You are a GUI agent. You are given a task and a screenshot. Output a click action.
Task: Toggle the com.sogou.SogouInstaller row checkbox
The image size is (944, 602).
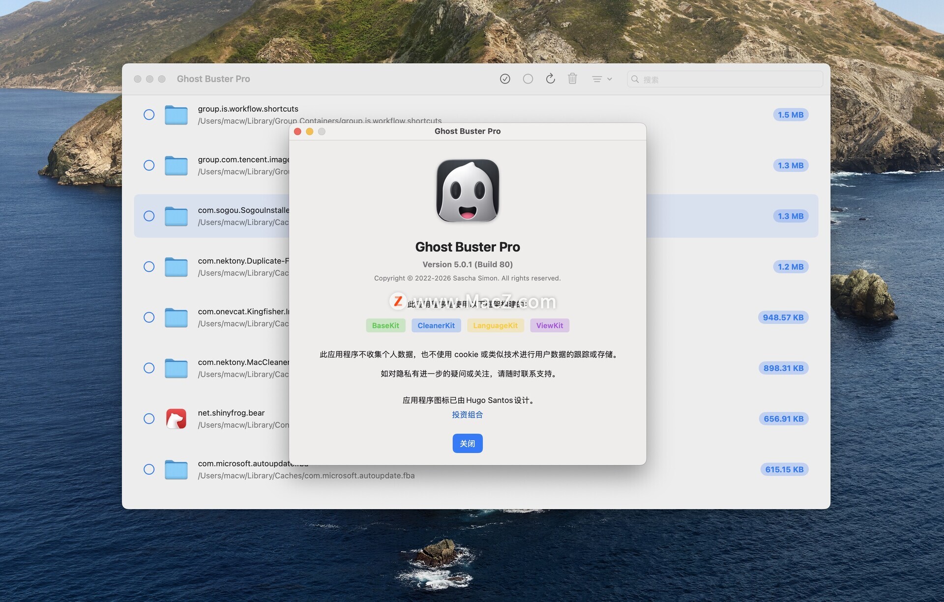click(149, 216)
